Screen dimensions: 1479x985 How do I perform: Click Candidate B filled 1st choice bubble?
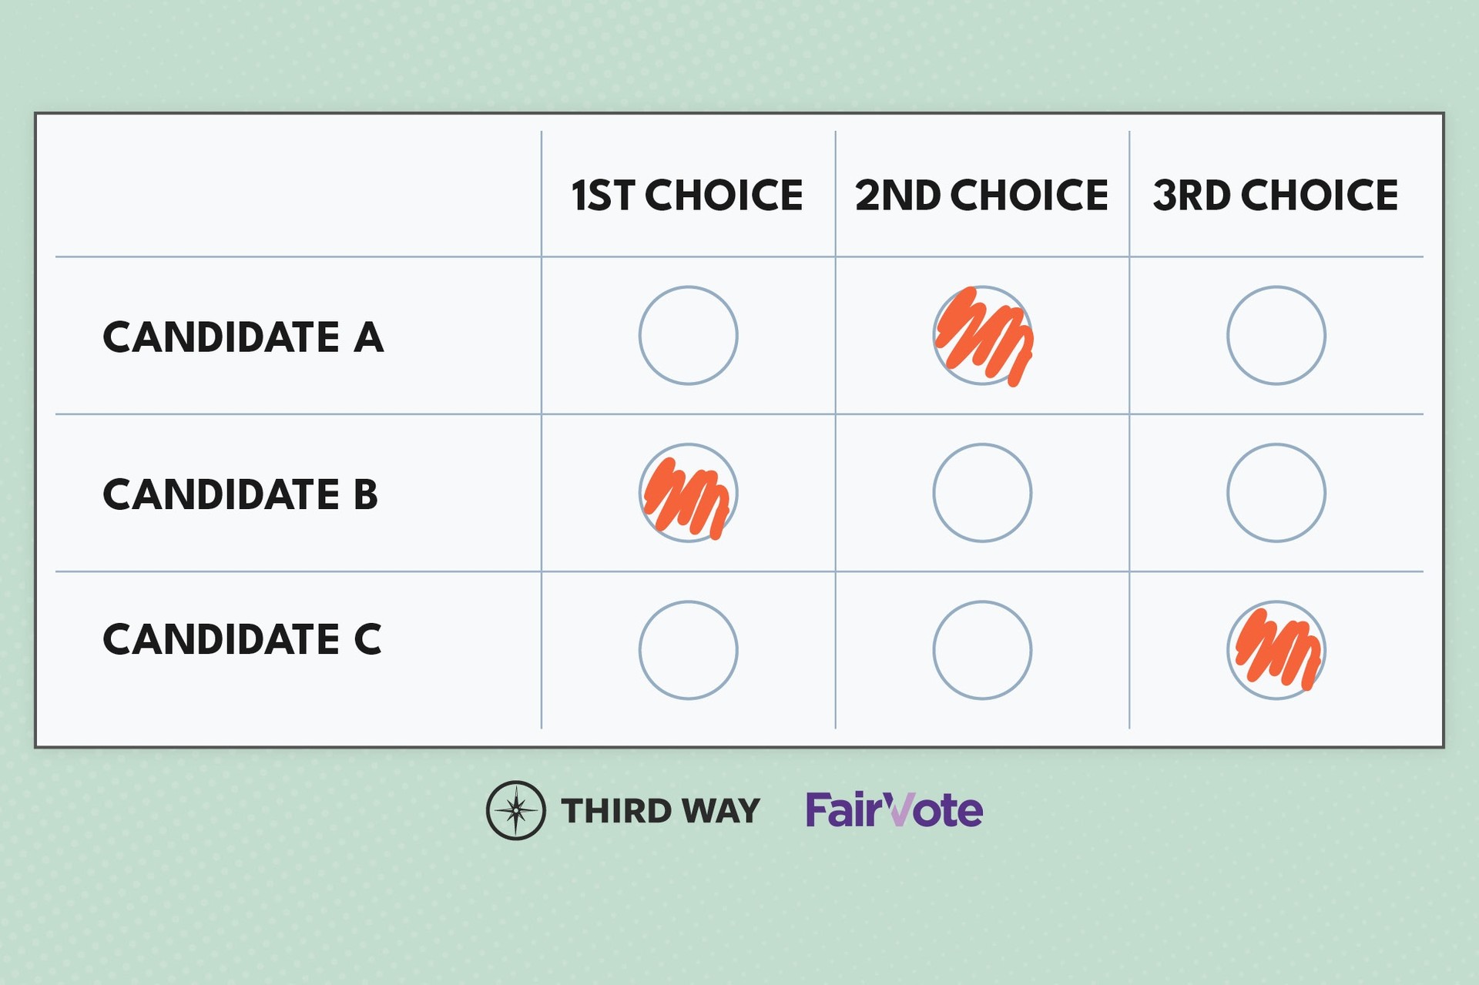click(688, 493)
